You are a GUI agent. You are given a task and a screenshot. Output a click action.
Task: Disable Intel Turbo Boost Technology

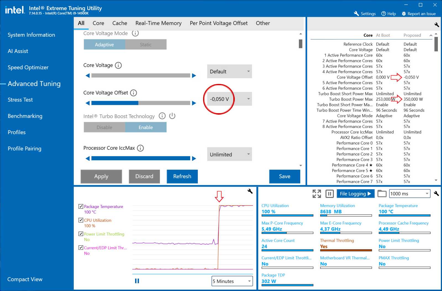tap(104, 127)
